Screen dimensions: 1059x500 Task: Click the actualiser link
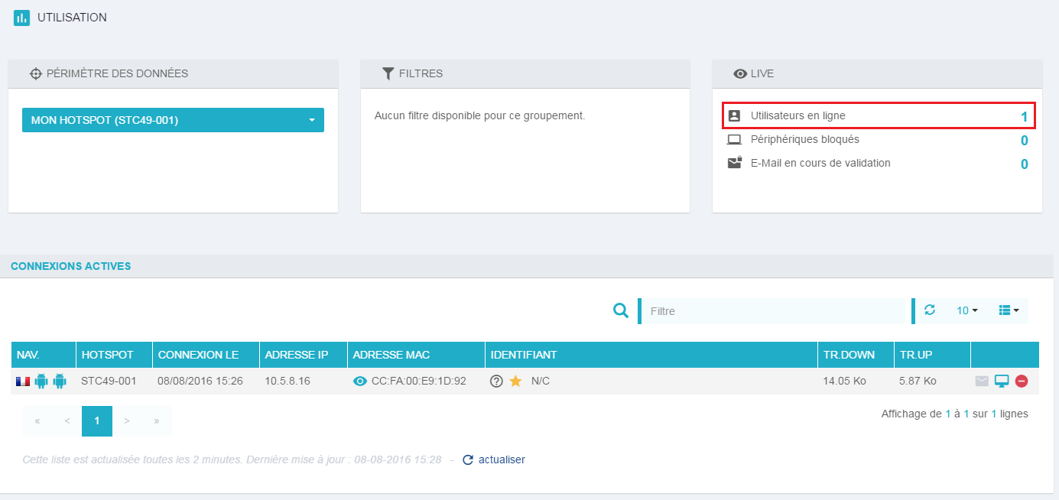pyautogui.click(x=501, y=459)
